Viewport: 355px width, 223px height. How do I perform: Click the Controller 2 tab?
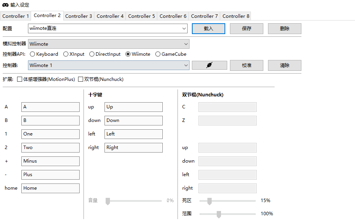click(47, 15)
